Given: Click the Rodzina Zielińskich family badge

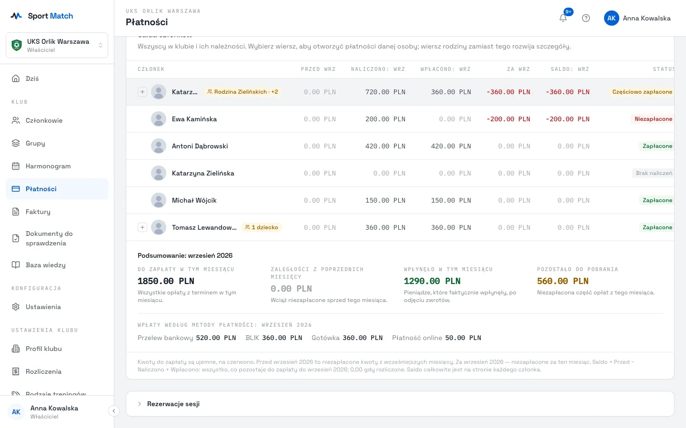Looking at the screenshot, I should click(x=242, y=92).
